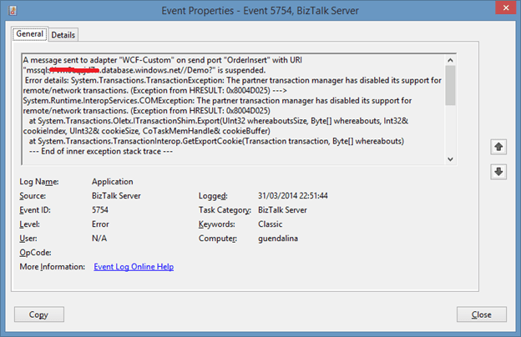This screenshot has height=337, width=521.
Task: Click the Keywords value "Classic"
Action: pyautogui.click(x=271, y=224)
